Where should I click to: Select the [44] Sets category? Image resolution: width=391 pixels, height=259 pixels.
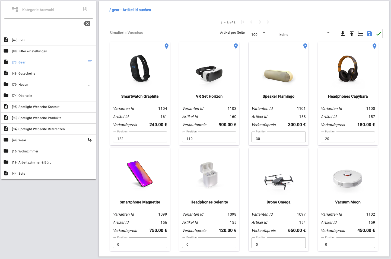tap(49, 174)
